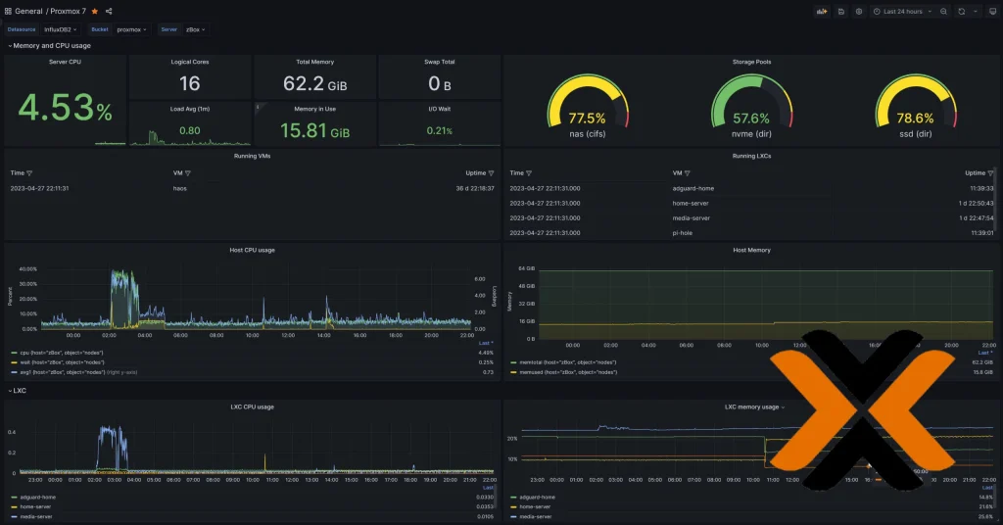Screen dimensions: 1003x525
Task: Refresh the dashboard
Action: pos(962,12)
